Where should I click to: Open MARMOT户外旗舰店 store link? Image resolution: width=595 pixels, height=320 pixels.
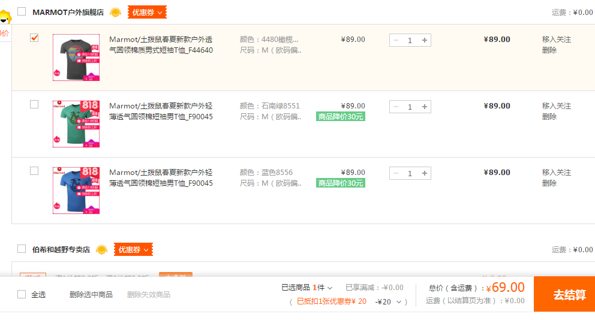tap(68, 13)
